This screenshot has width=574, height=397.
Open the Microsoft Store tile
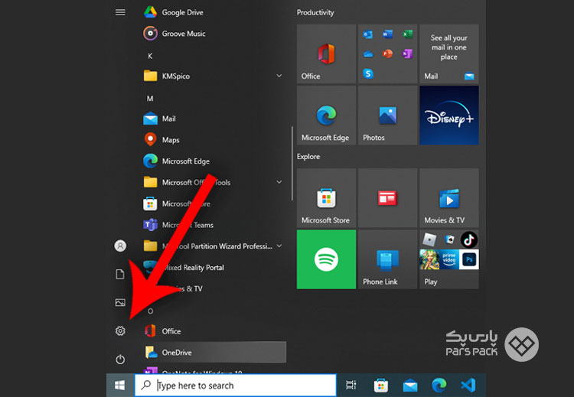[326, 198]
